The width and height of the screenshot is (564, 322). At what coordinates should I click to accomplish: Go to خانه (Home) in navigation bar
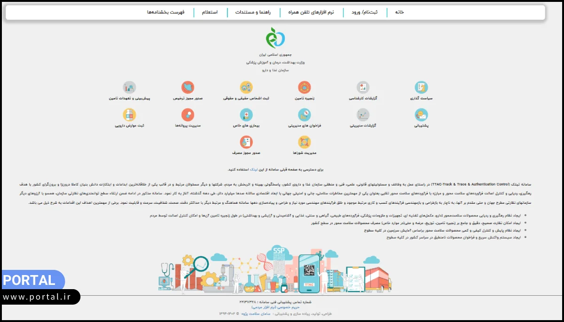pyautogui.click(x=399, y=12)
